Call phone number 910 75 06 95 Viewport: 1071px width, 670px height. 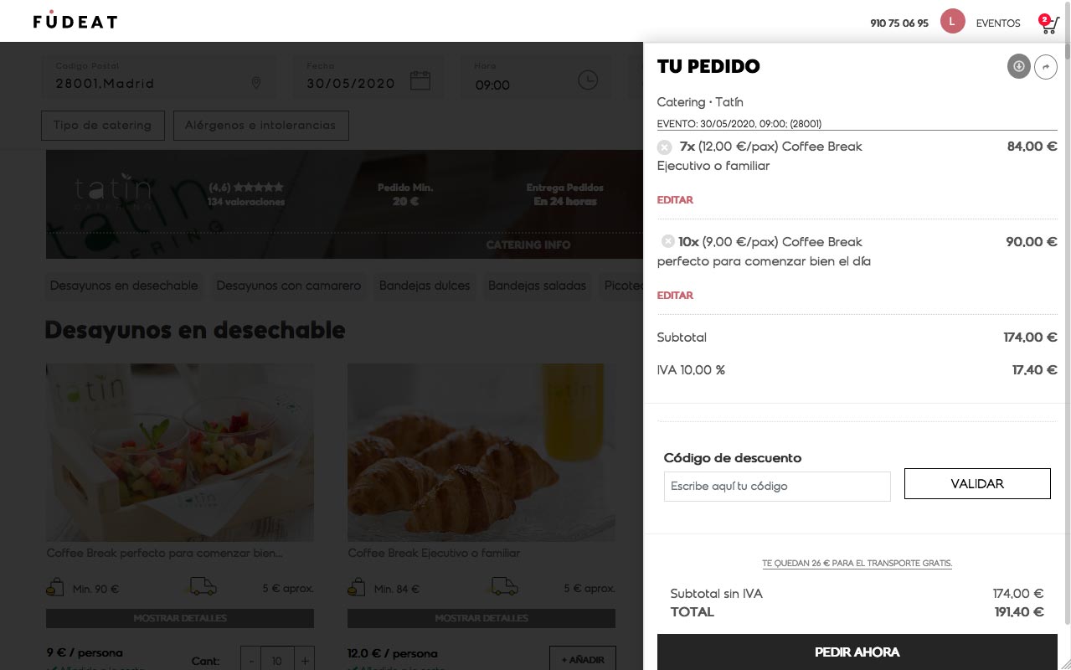[899, 23]
